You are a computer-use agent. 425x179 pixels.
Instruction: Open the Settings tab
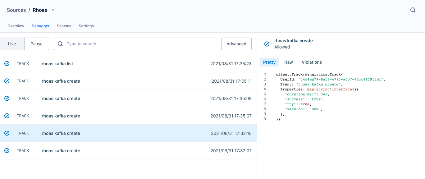tap(86, 26)
